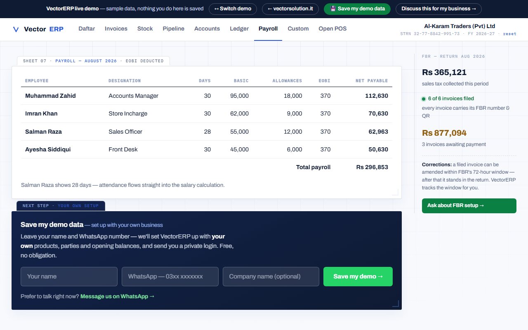This screenshot has width=528, height=330.
Task: Click the green Save my demo button
Action: click(358, 276)
